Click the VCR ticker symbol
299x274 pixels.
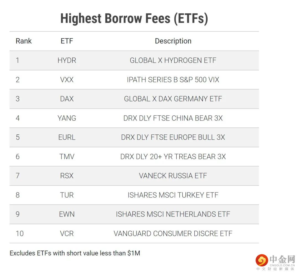pyautogui.click(x=67, y=234)
